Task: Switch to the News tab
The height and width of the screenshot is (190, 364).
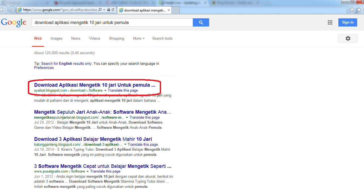Action: pyautogui.click(x=76, y=38)
